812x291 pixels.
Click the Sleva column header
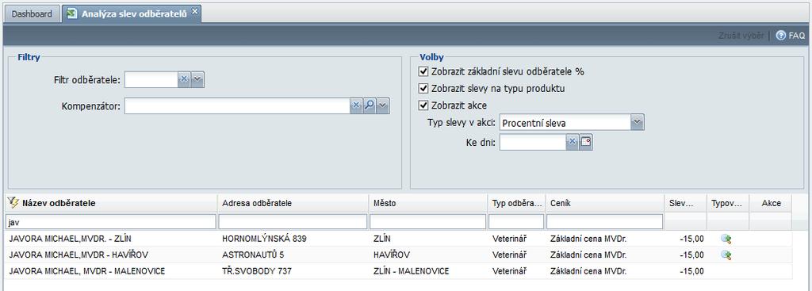tap(686, 203)
